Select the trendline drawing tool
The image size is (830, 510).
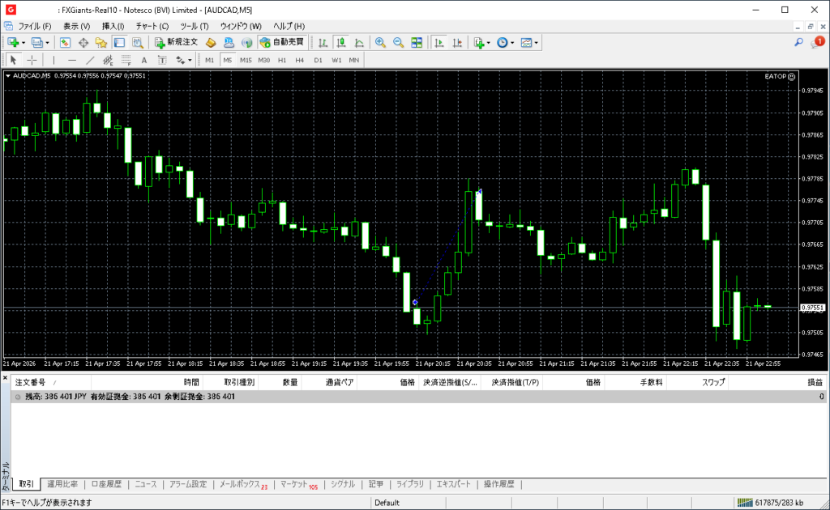pos(90,60)
